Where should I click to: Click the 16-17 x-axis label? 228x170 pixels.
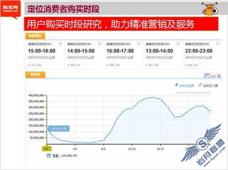pos(161,149)
